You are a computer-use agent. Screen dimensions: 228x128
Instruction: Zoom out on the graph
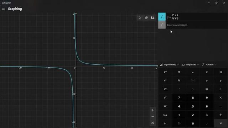[x=152, y=116]
